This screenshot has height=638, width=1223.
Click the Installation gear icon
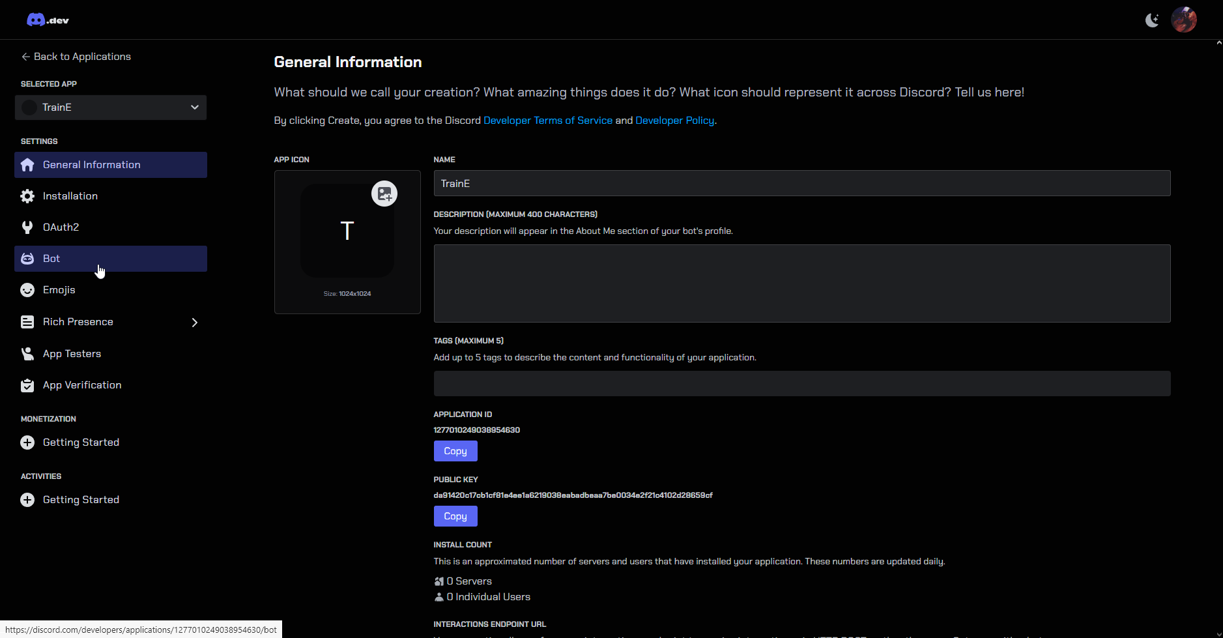pos(27,196)
